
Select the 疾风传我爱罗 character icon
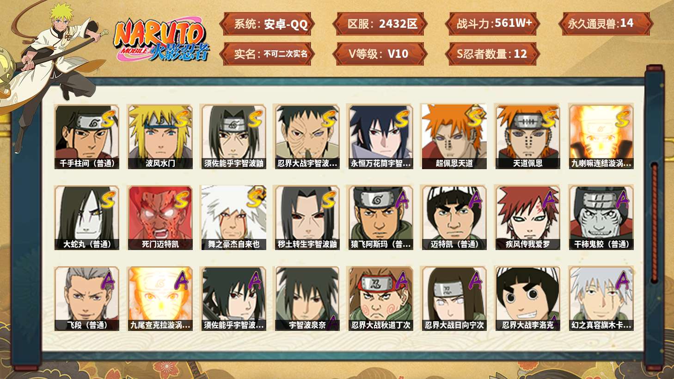[x=527, y=218]
